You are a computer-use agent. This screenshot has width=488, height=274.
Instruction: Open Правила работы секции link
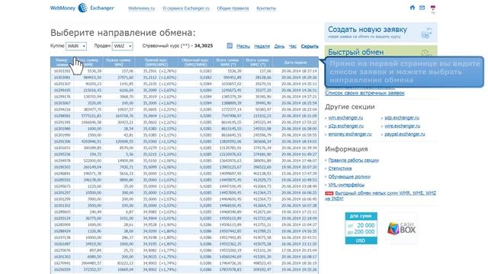tap(354, 161)
